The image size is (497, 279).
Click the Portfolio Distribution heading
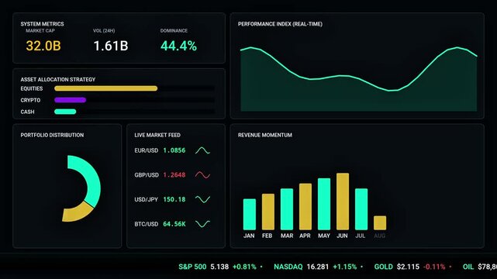tap(52, 135)
